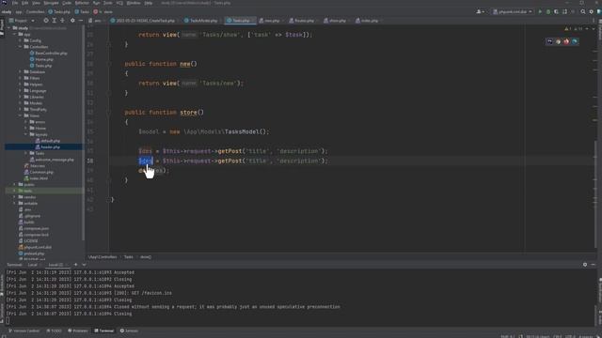Open Version Control tool window
The image size is (602, 338).
tap(24, 330)
